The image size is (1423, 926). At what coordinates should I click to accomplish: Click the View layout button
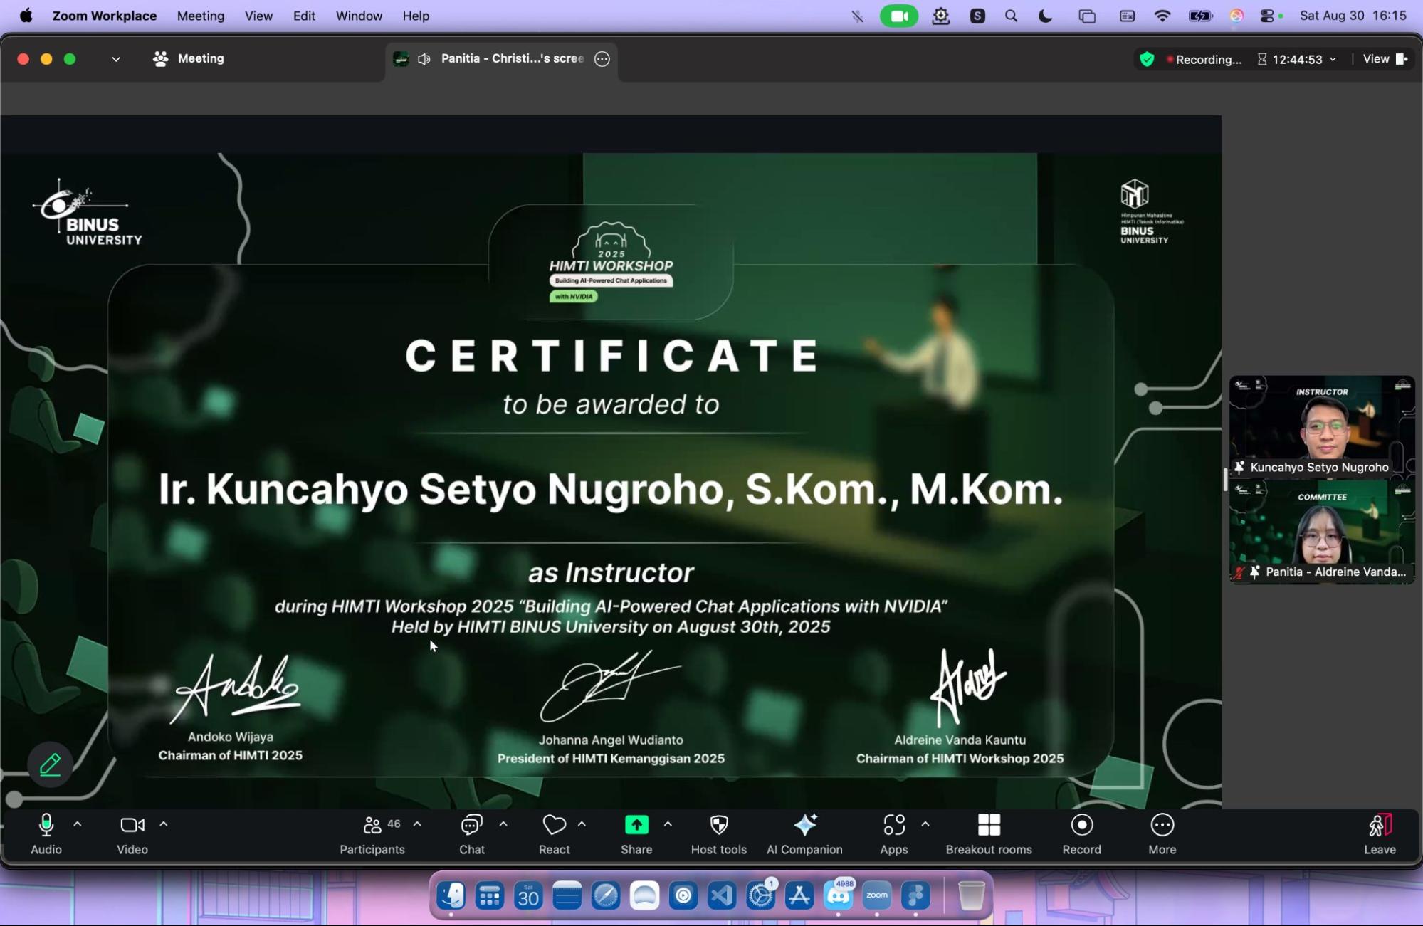coord(1385,59)
